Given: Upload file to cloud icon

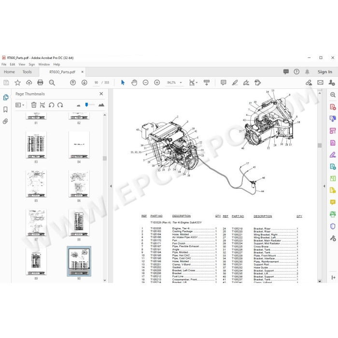Looking at the screenshot, I should click(29, 83).
